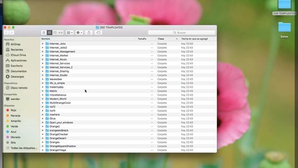The width and height of the screenshot is (298, 168).
Task: Select the OrangeSquareShadow row
Action: [129, 146]
